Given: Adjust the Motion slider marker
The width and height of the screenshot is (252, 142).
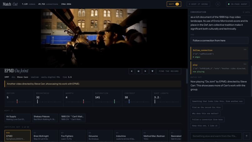Looking at the screenshot, I should click(x=17, y=101).
